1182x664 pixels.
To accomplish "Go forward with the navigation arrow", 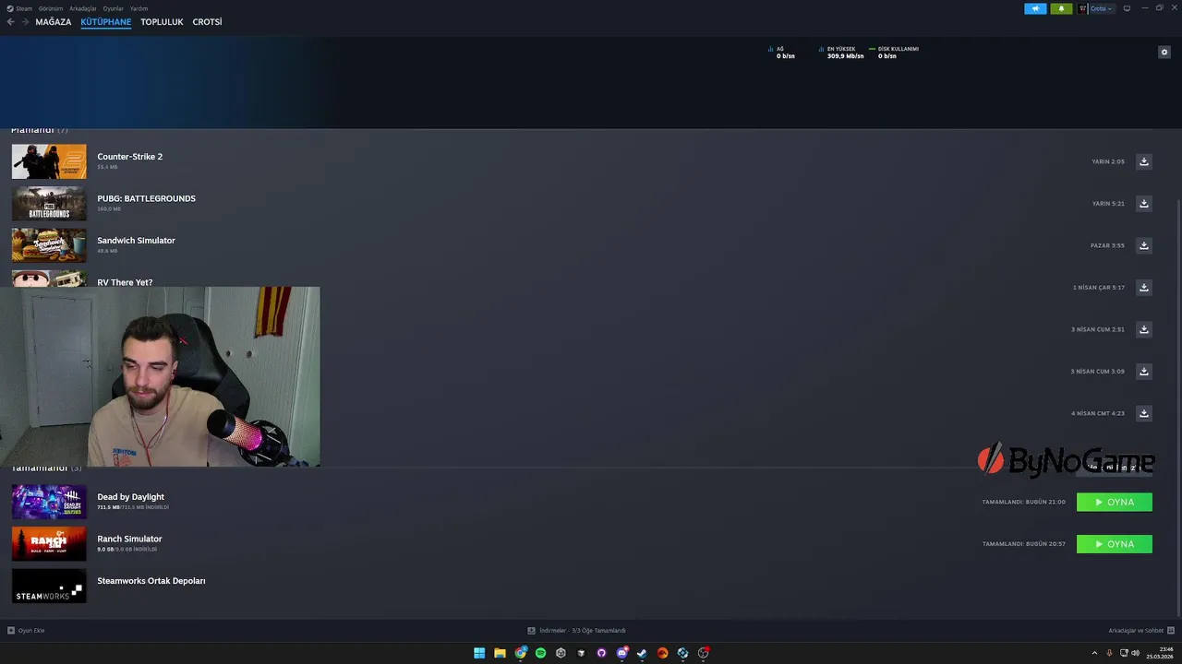I will point(25,22).
